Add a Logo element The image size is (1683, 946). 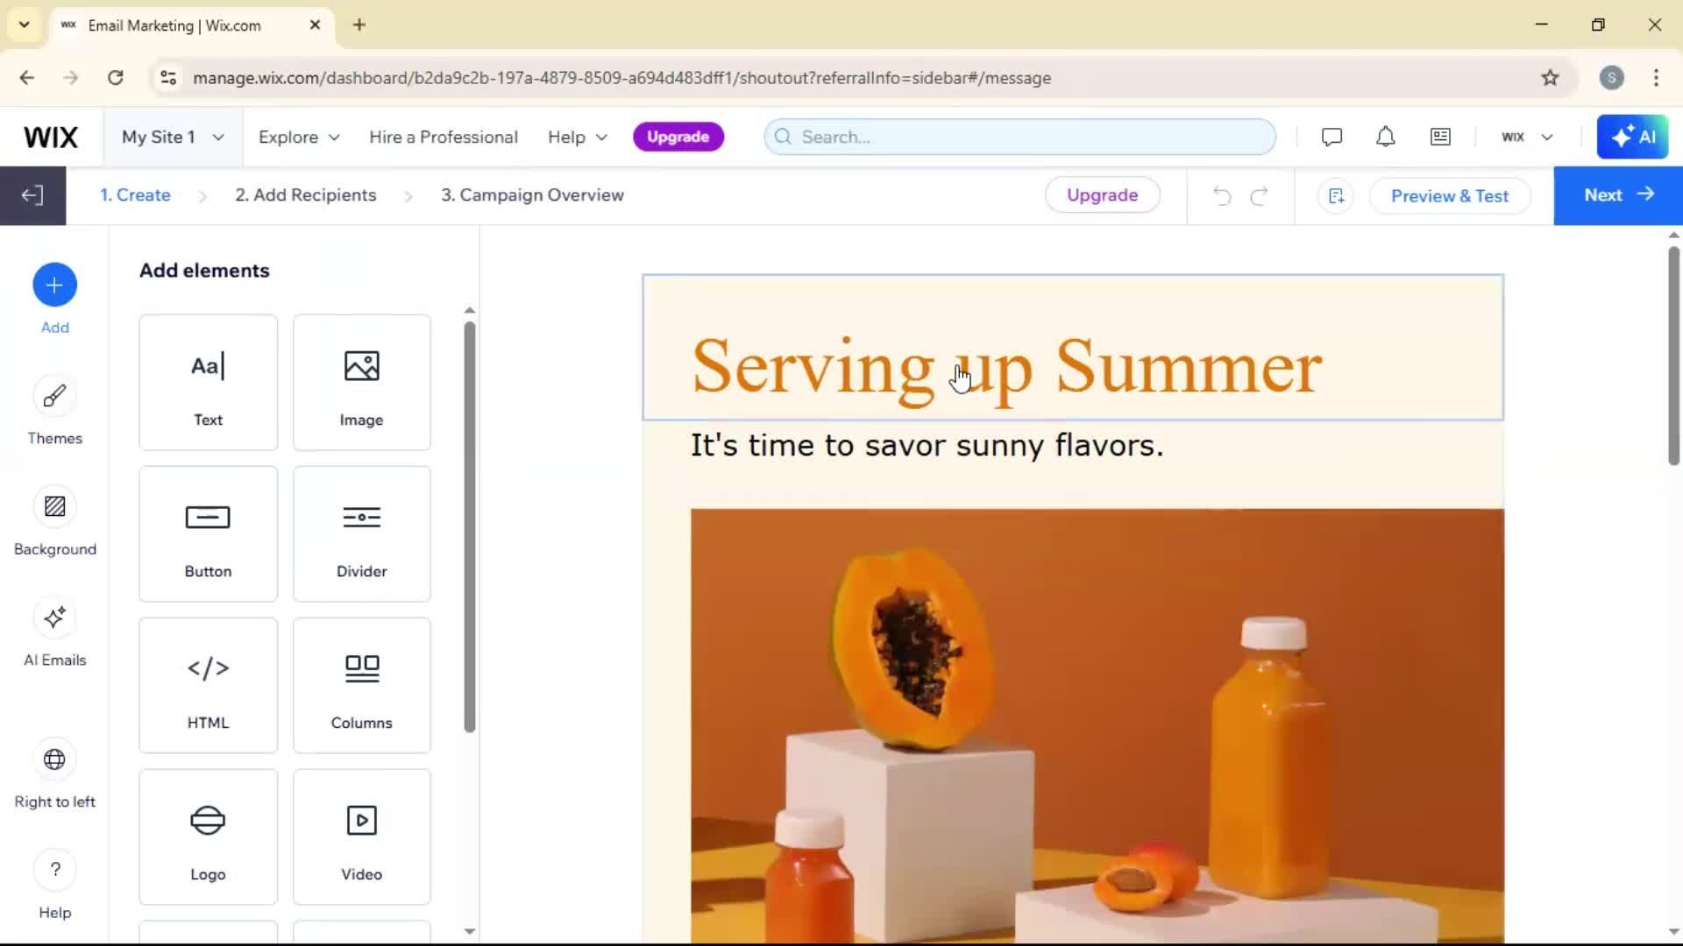click(208, 837)
